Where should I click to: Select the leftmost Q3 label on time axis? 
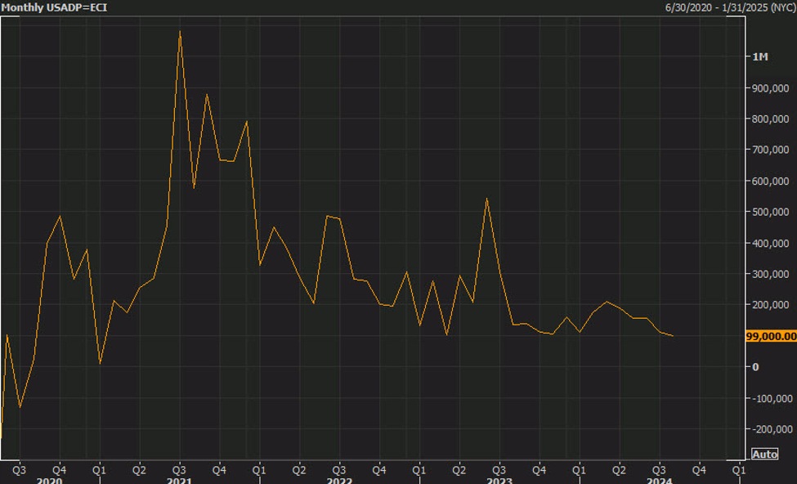tap(19, 470)
